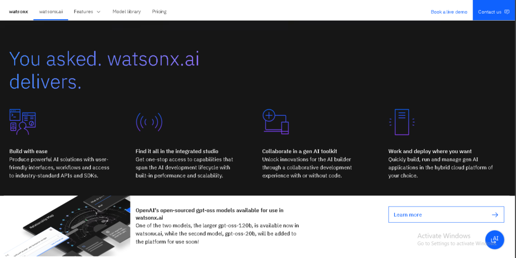The image size is (516, 258).
Task: Click 'Work and deploy where you want' heading
Action: (430, 151)
